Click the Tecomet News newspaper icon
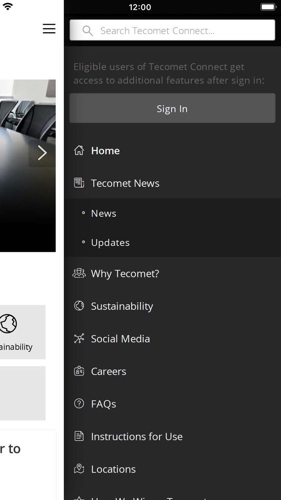This screenshot has width=281, height=500. [x=79, y=183]
